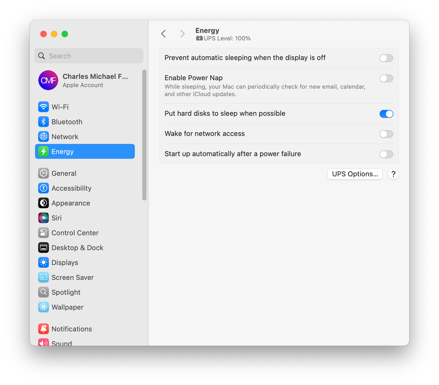Click the Bluetooth icon in sidebar
This screenshot has height=385, width=439.
click(x=44, y=122)
